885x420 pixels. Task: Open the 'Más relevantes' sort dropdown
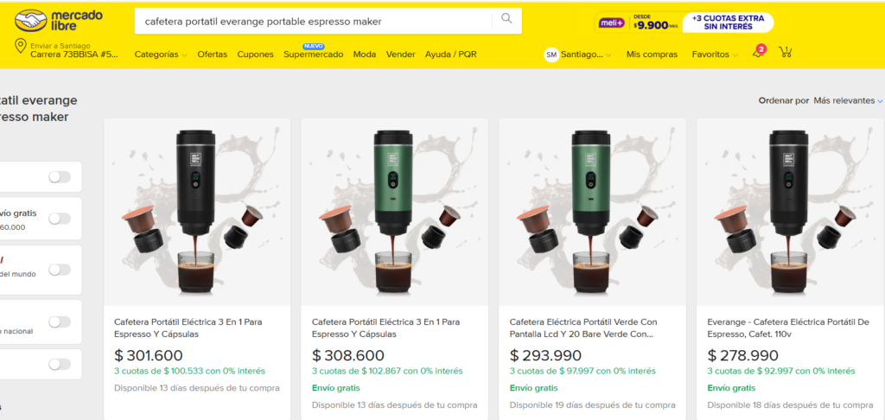(848, 100)
